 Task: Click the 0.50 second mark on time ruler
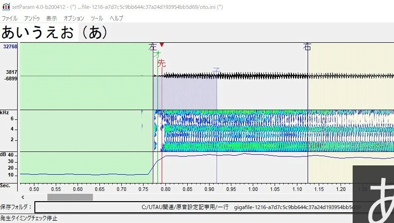(x=34, y=190)
